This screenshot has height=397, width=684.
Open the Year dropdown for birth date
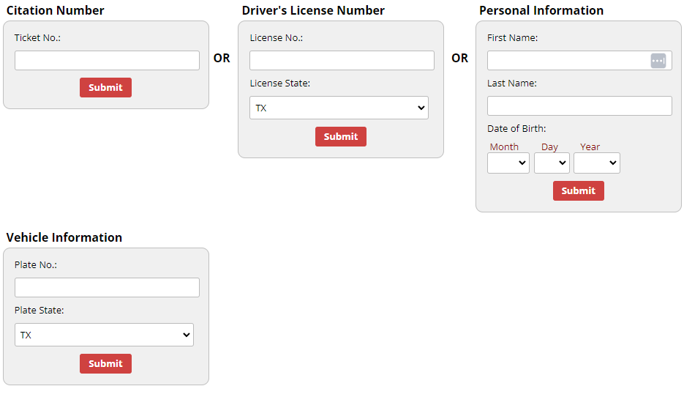(597, 163)
